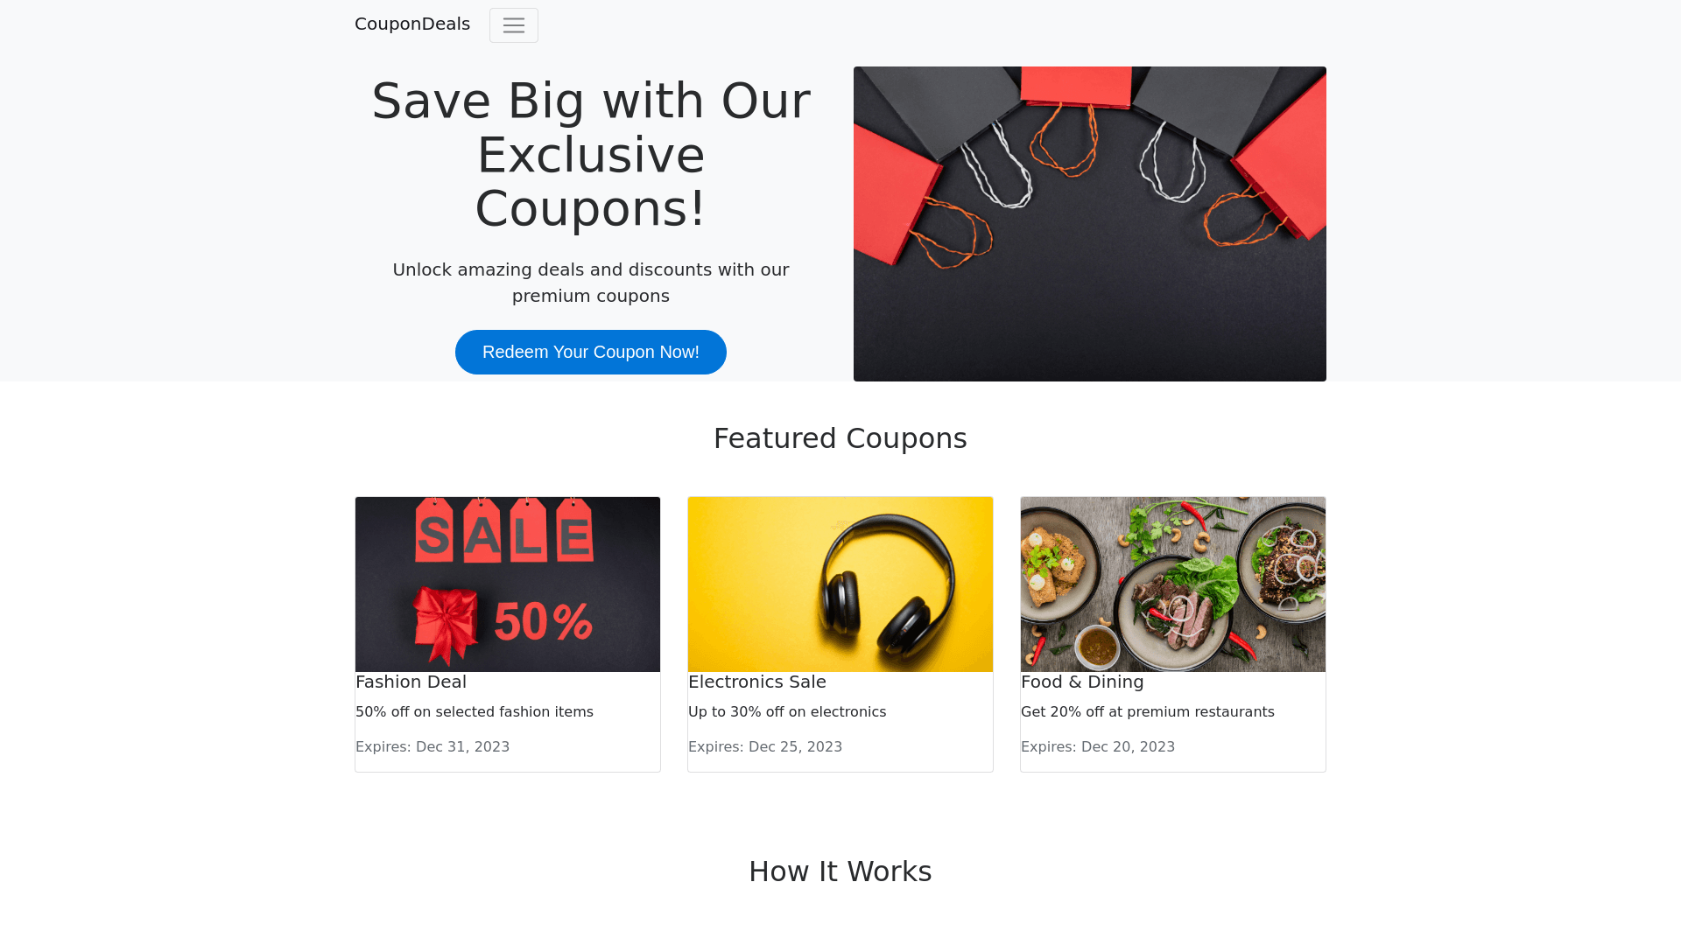
Task: Click the Fashion Deal card title
Action: coord(411,682)
